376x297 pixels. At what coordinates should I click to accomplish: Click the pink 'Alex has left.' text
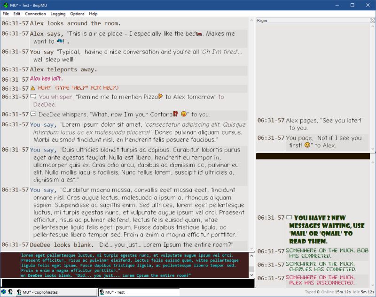tap(46, 78)
